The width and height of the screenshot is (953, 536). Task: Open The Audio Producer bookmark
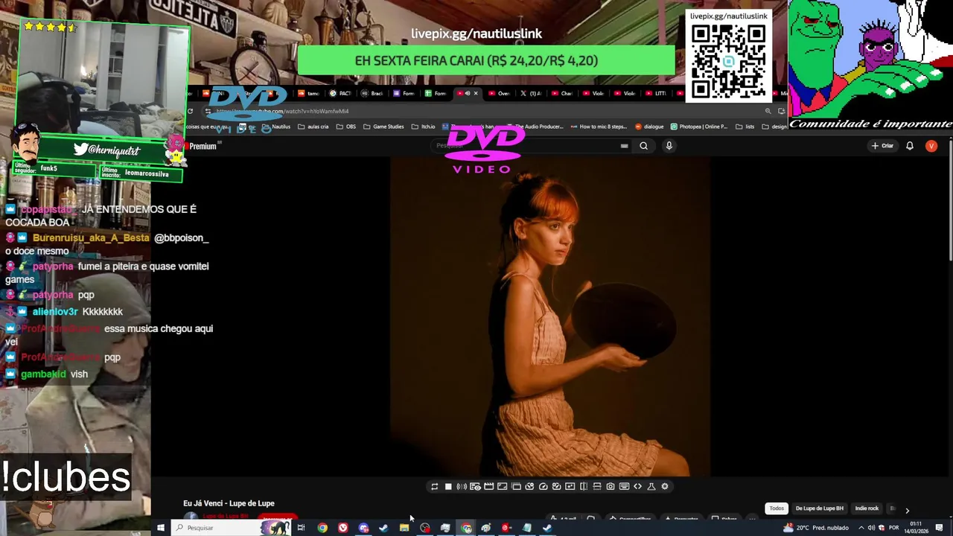pos(535,127)
